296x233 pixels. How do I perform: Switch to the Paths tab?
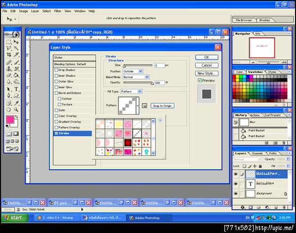tap(273, 153)
